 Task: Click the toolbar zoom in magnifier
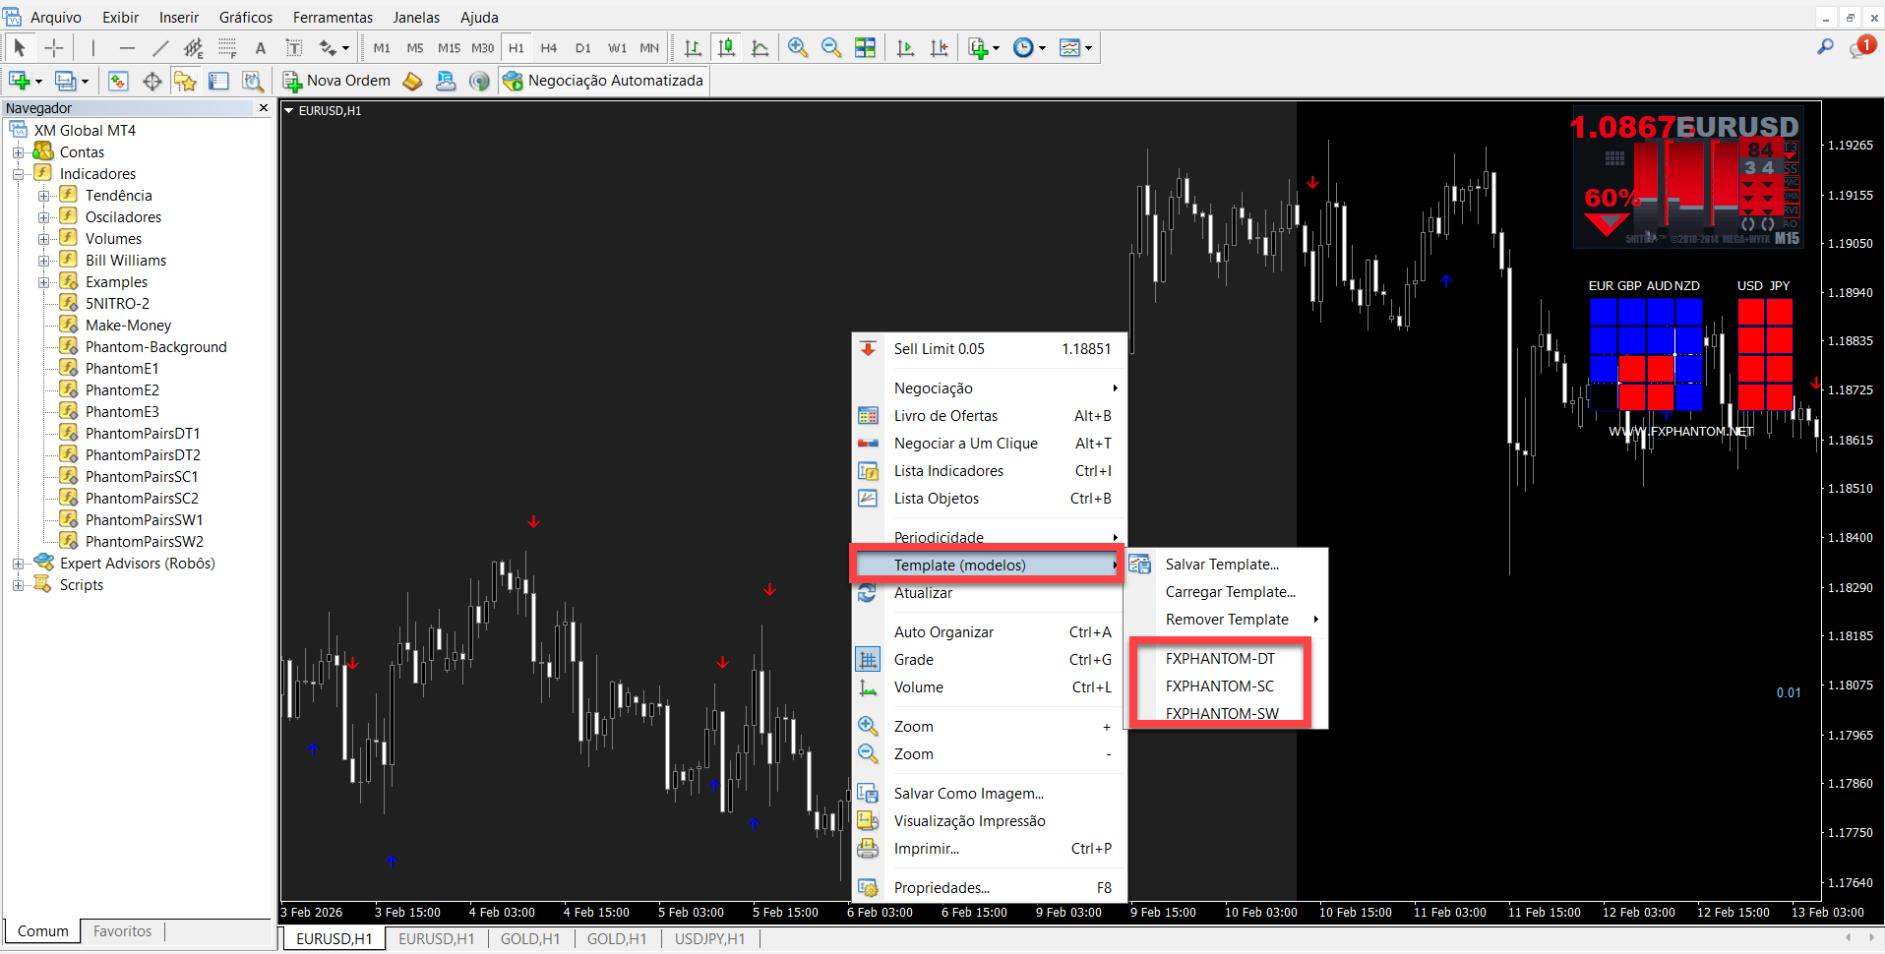coord(798,48)
